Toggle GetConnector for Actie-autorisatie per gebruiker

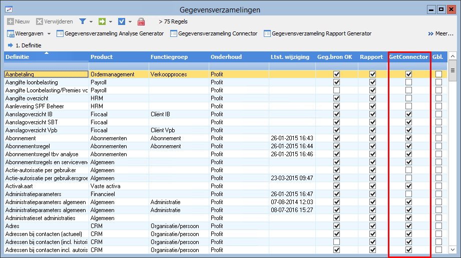[x=408, y=170]
